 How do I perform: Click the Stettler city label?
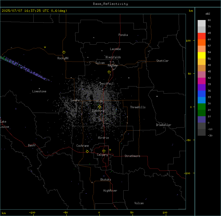(x=163, y=61)
